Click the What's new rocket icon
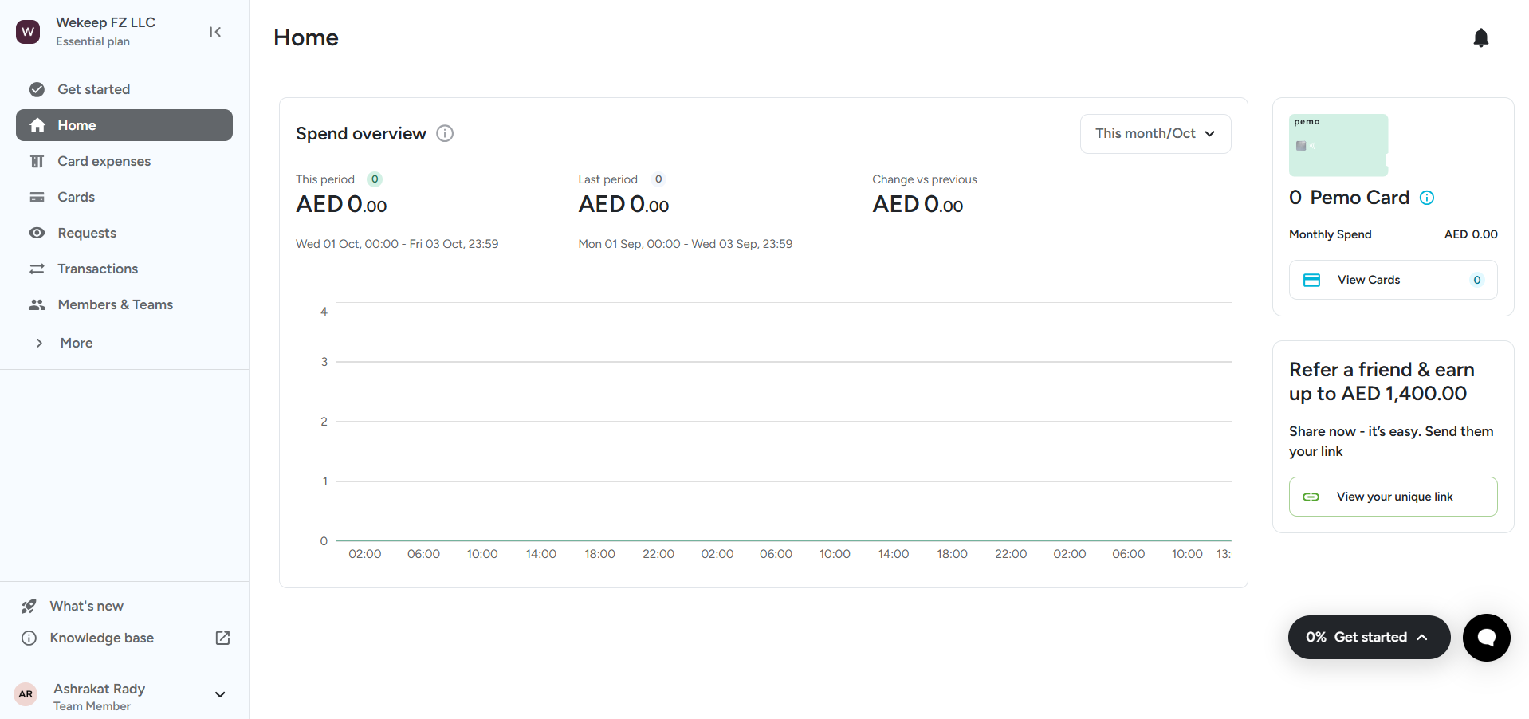 coord(29,606)
